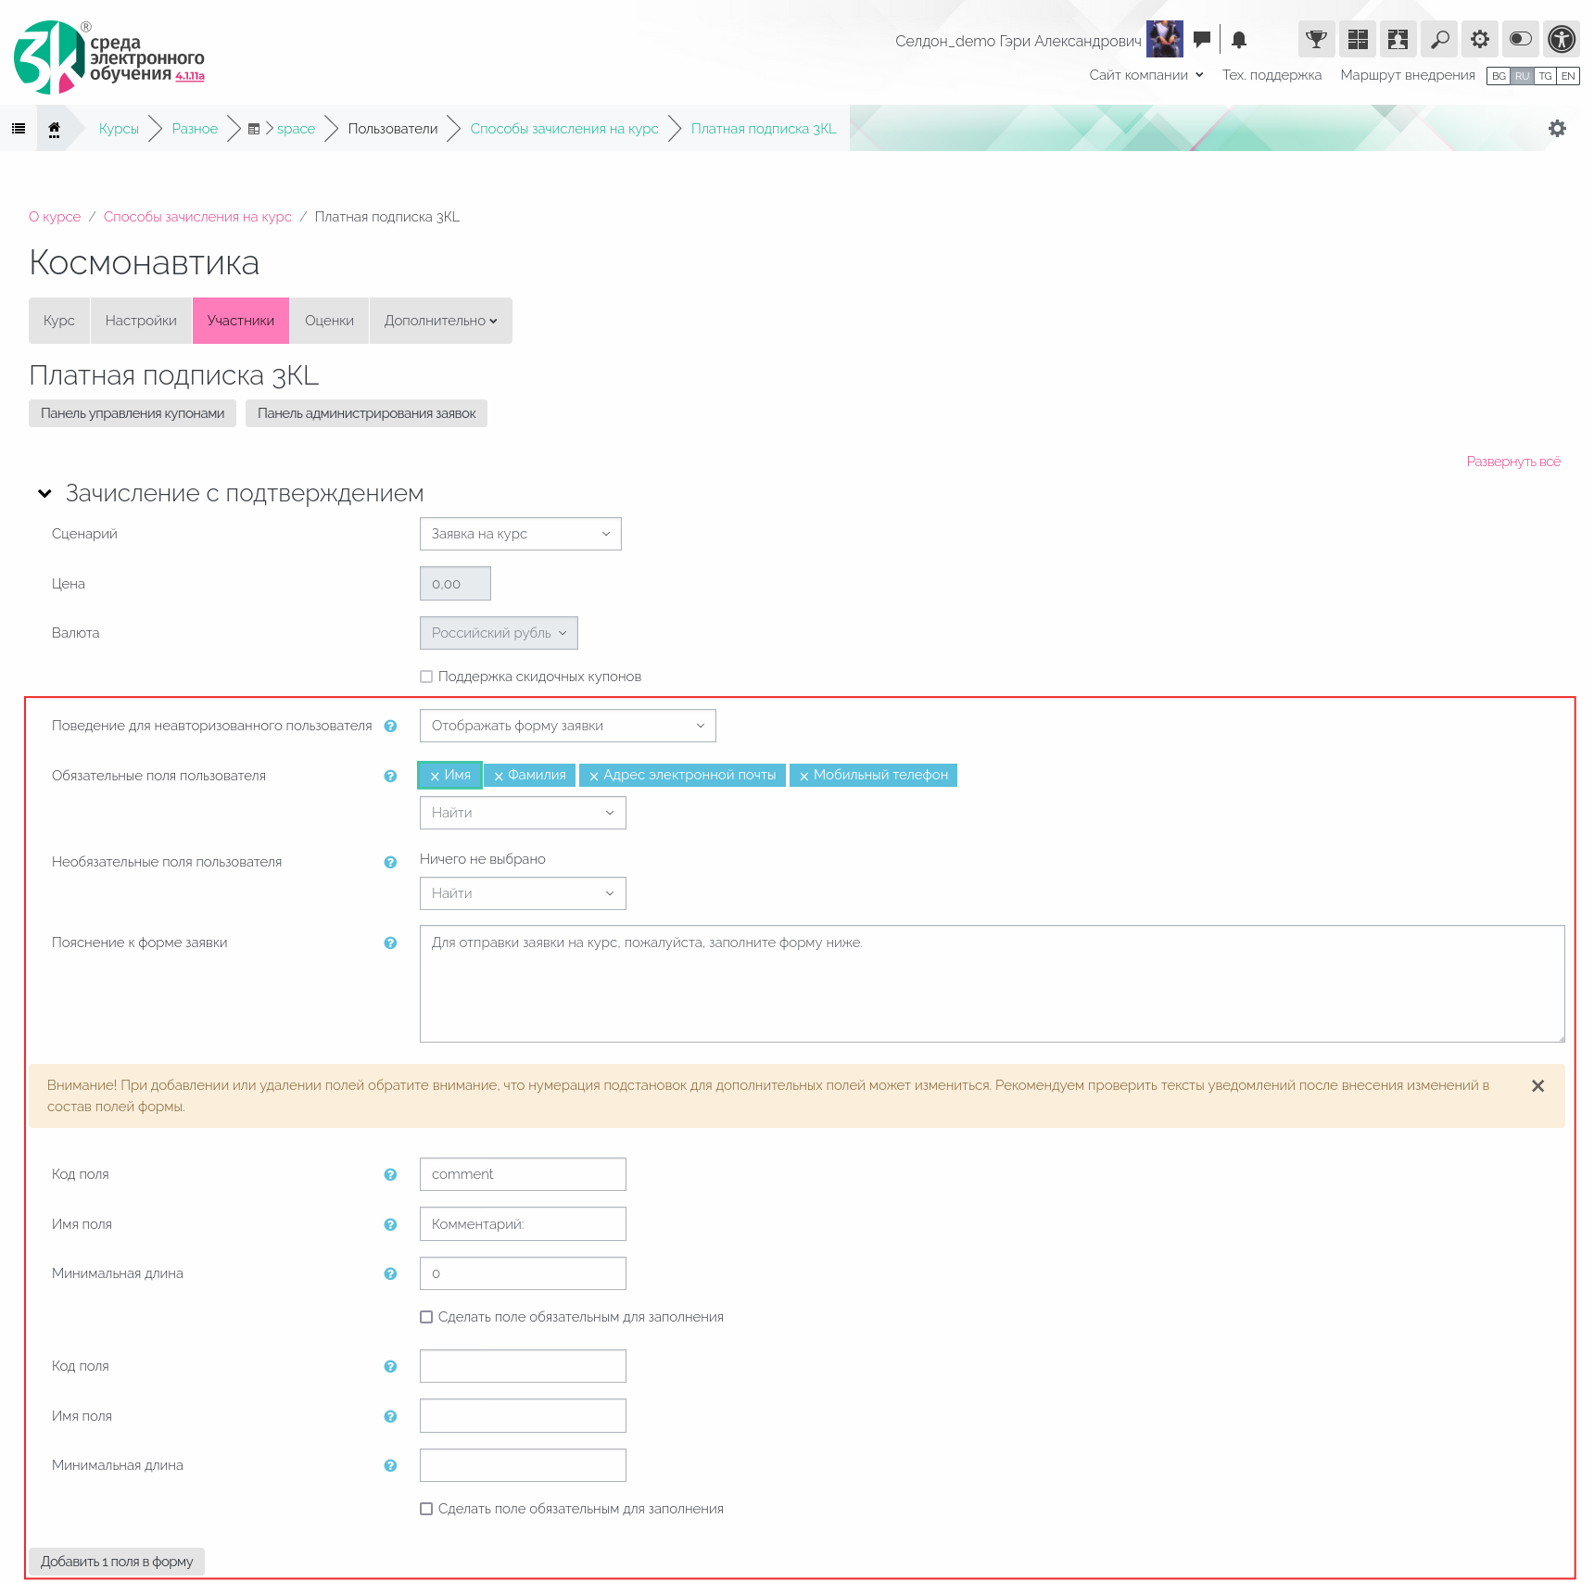Open help for Код поля comment field

click(x=390, y=1175)
